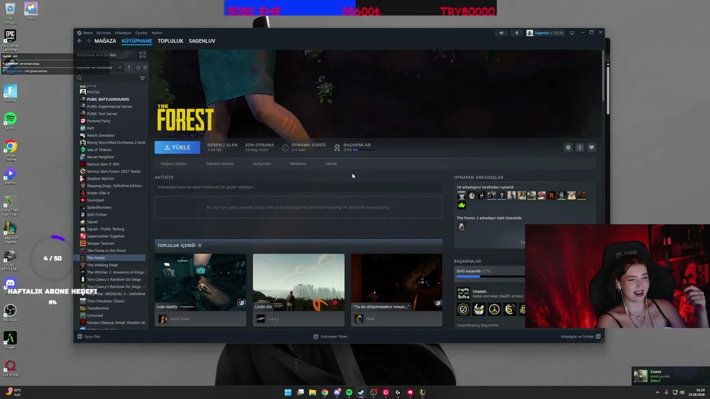This screenshot has height=399, width=710.
Task: Select PUBG: BATTLEGROUNDS in the library list
Action: 108,99
